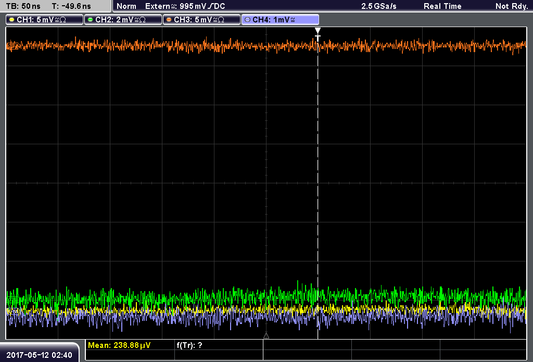Click the Norm trigger mode label

126,6
